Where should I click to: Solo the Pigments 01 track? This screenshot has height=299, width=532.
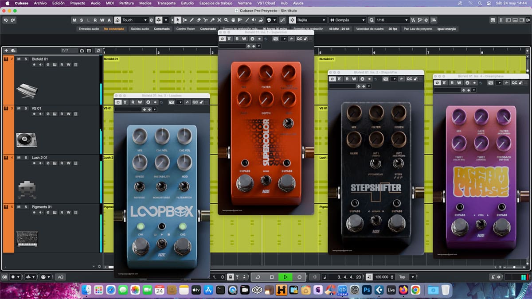26,207
